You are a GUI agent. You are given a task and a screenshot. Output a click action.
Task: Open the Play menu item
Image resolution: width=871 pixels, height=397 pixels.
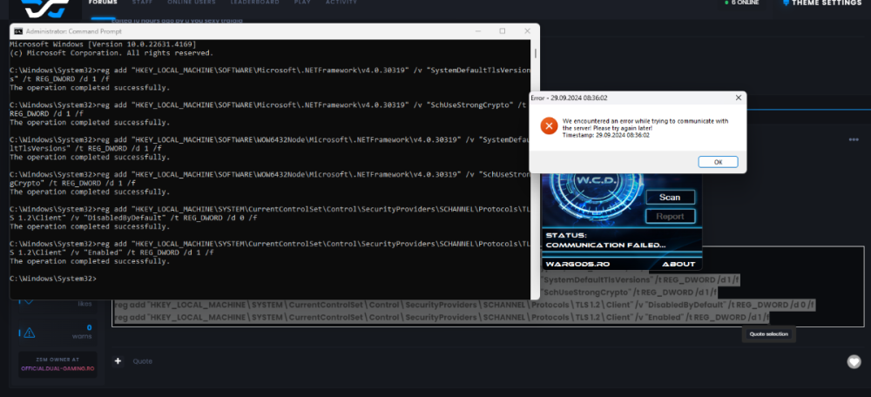coord(302,3)
